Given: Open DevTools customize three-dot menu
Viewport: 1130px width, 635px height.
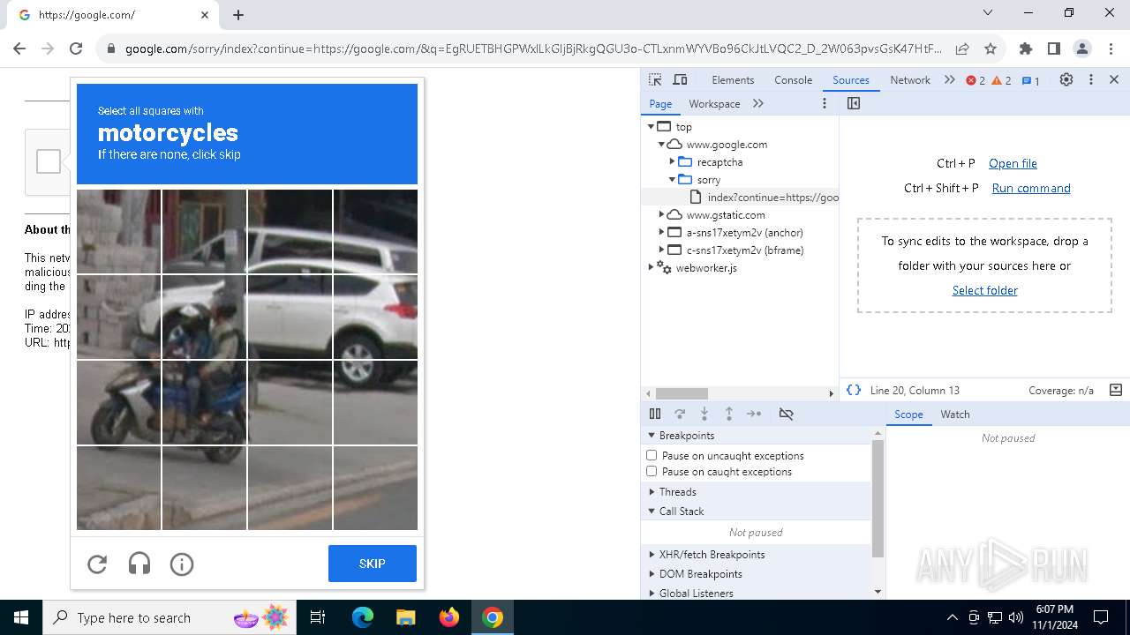Looking at the screenshot, I should click(x=1091, y=79).
